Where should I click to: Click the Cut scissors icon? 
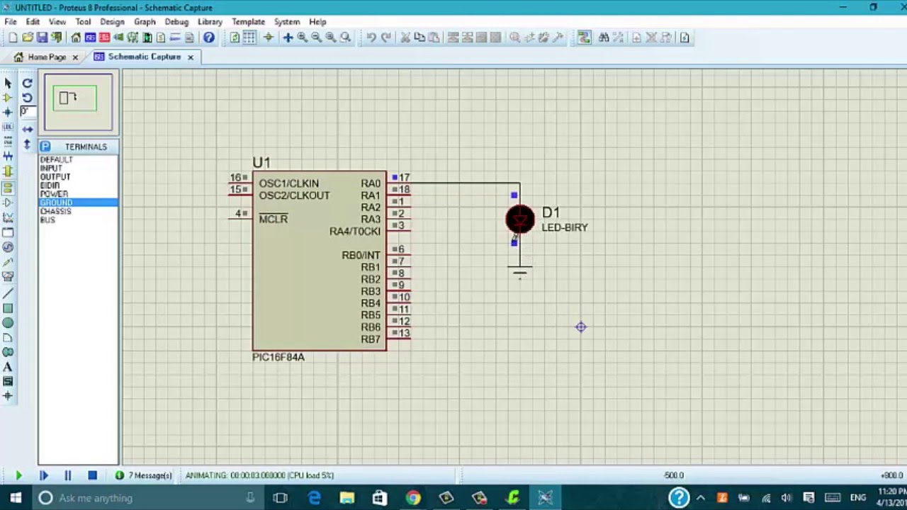coord(405,38)
